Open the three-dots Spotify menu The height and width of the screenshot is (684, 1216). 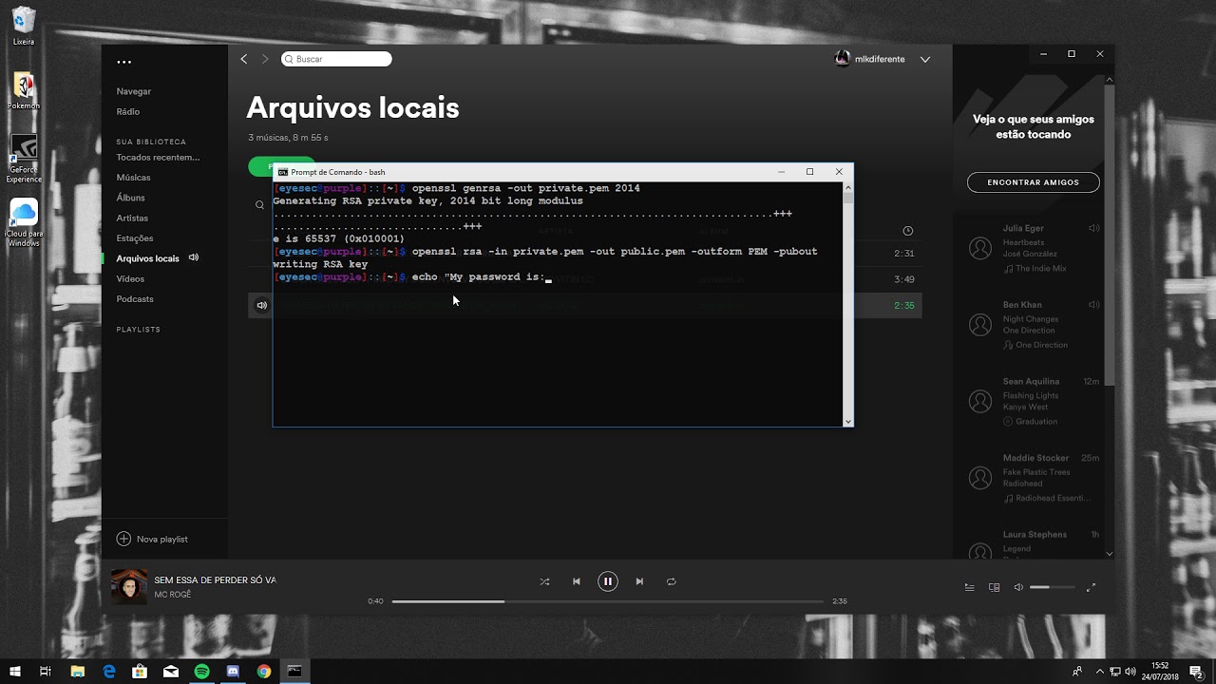[x=124, y=62]
